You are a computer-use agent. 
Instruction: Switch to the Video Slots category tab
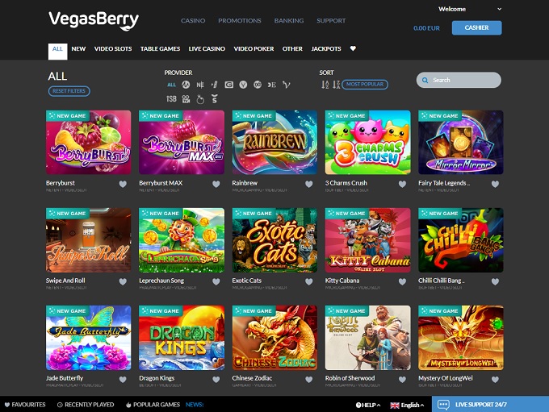tap(113, 48)
